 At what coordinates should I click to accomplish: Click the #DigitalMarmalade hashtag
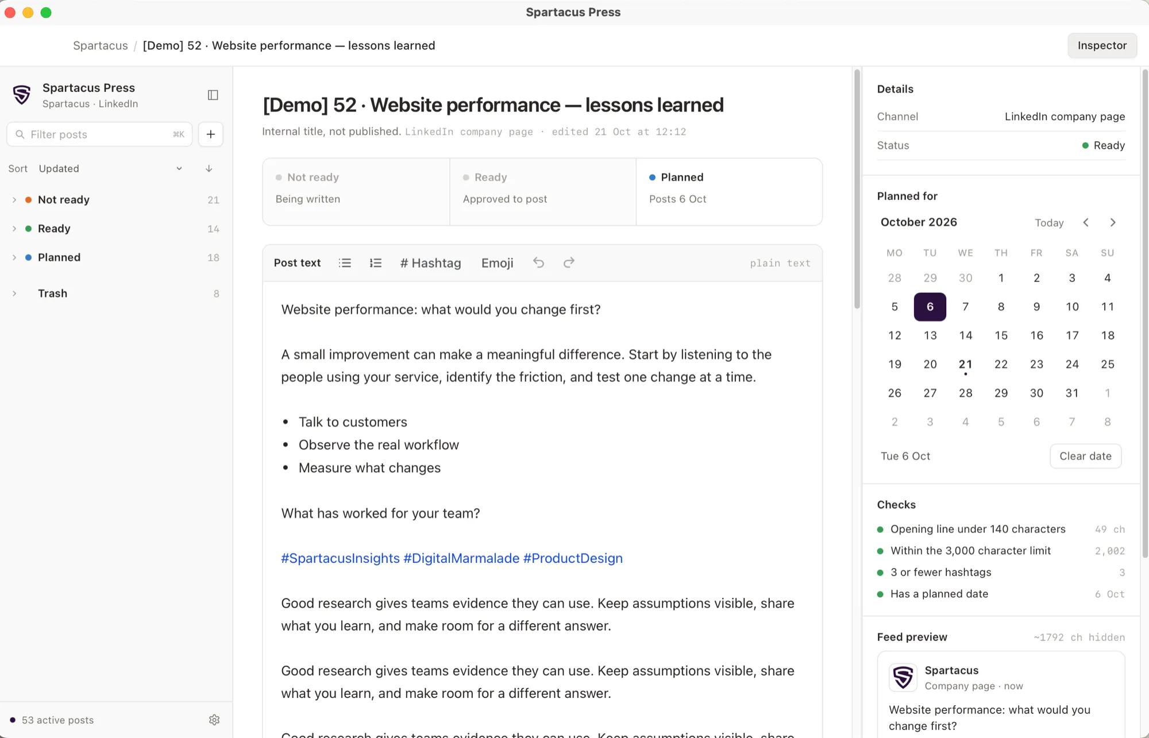click(x=461, y=558)
